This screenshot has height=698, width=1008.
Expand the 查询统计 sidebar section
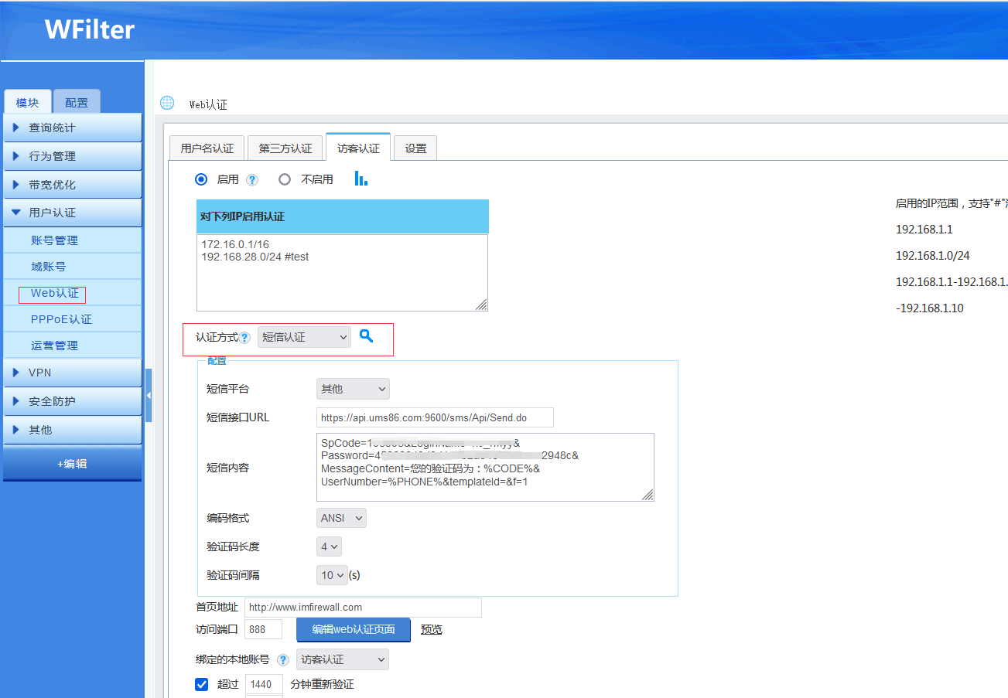(x=72, y=128)
